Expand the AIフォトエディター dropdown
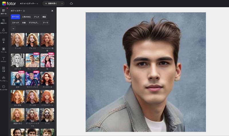 click(29, 3)
